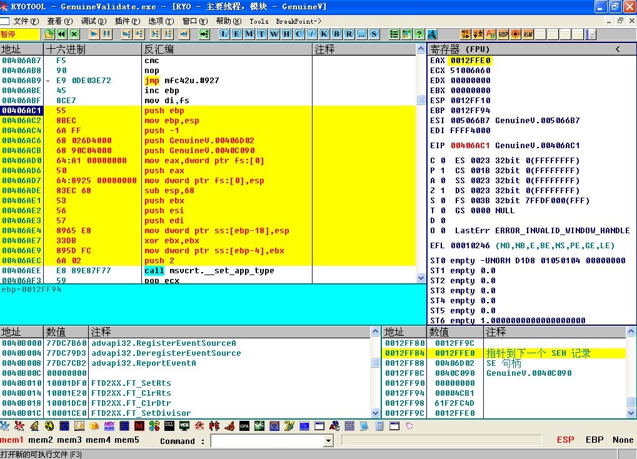The height and width of the screenshot is (459, 637).
Task: Open the 插件(P) plugins menu
Action: tap(127, 21)
